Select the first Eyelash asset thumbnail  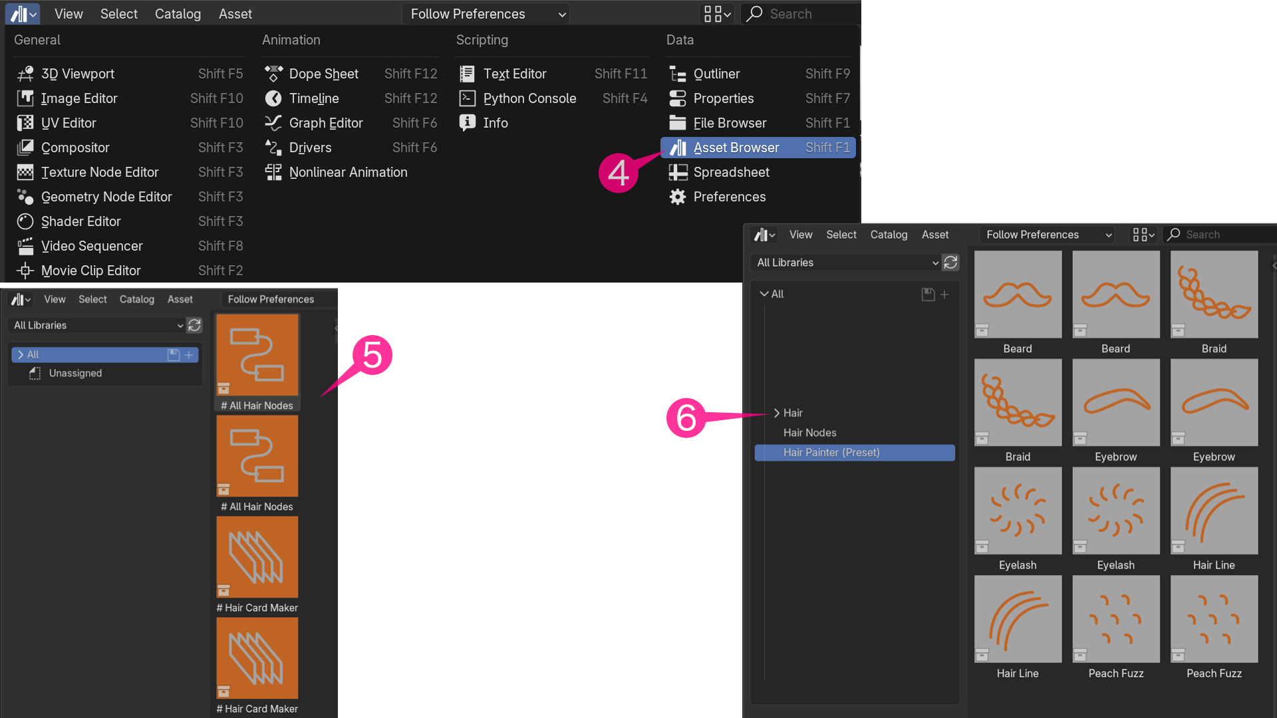pos(1018,511)
